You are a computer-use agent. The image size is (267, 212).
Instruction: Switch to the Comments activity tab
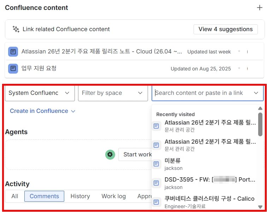pyautogui.click(x=44, y=196)
